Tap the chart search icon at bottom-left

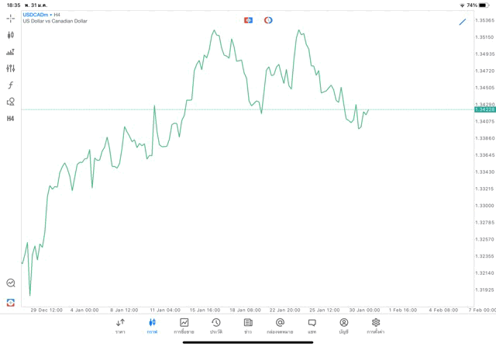[x=10, y=283]
